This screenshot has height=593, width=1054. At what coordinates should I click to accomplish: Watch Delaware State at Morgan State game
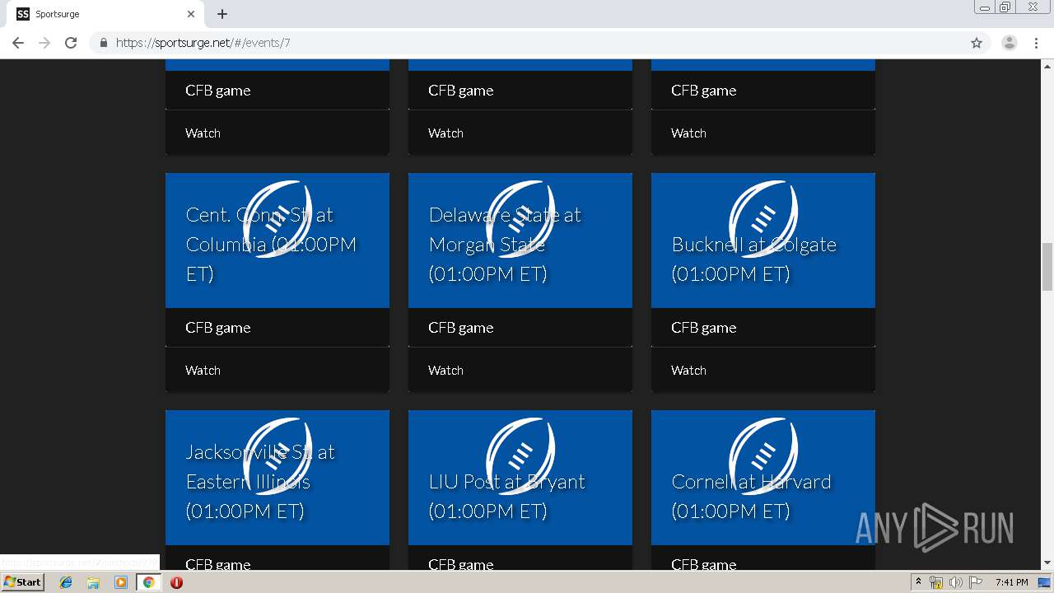tap(445, 371)
